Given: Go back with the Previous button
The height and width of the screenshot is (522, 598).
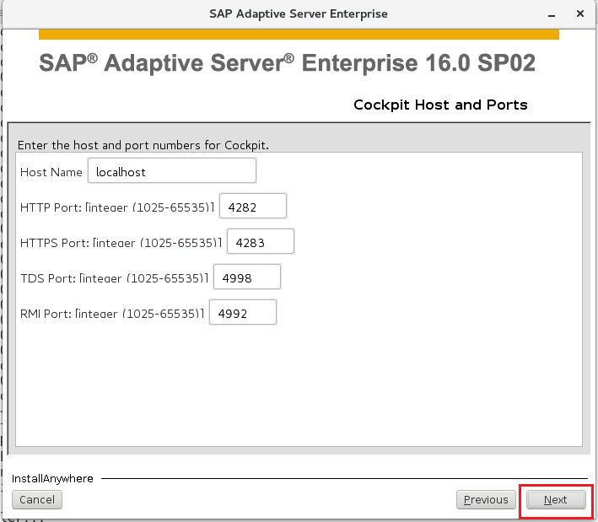Looking at the screenshot, I should pyautogui.click(x=486, y=499).
